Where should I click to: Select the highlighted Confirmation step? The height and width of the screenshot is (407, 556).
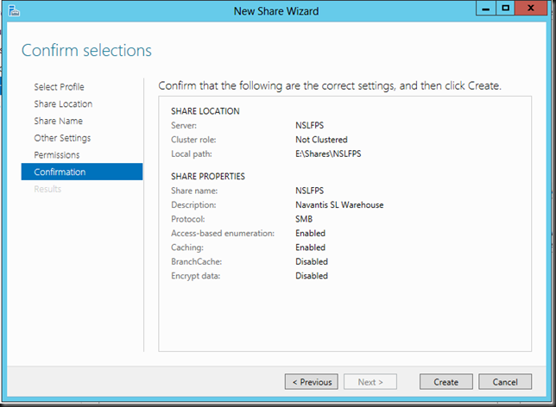point(60,172)
